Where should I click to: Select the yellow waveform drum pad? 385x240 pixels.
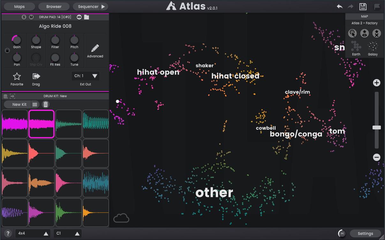point(15,153)
